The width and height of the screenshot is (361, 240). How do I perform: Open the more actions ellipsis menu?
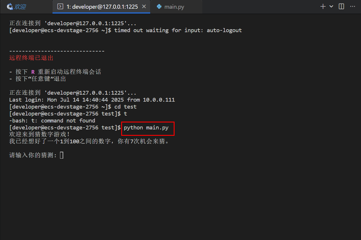coord(353,7)
